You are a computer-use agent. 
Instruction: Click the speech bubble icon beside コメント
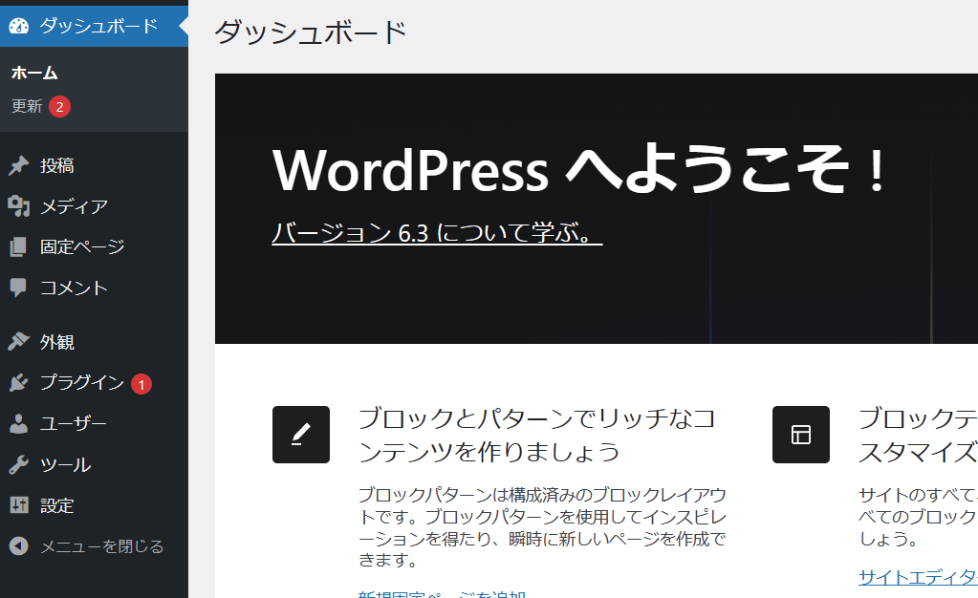coord(19,288)
